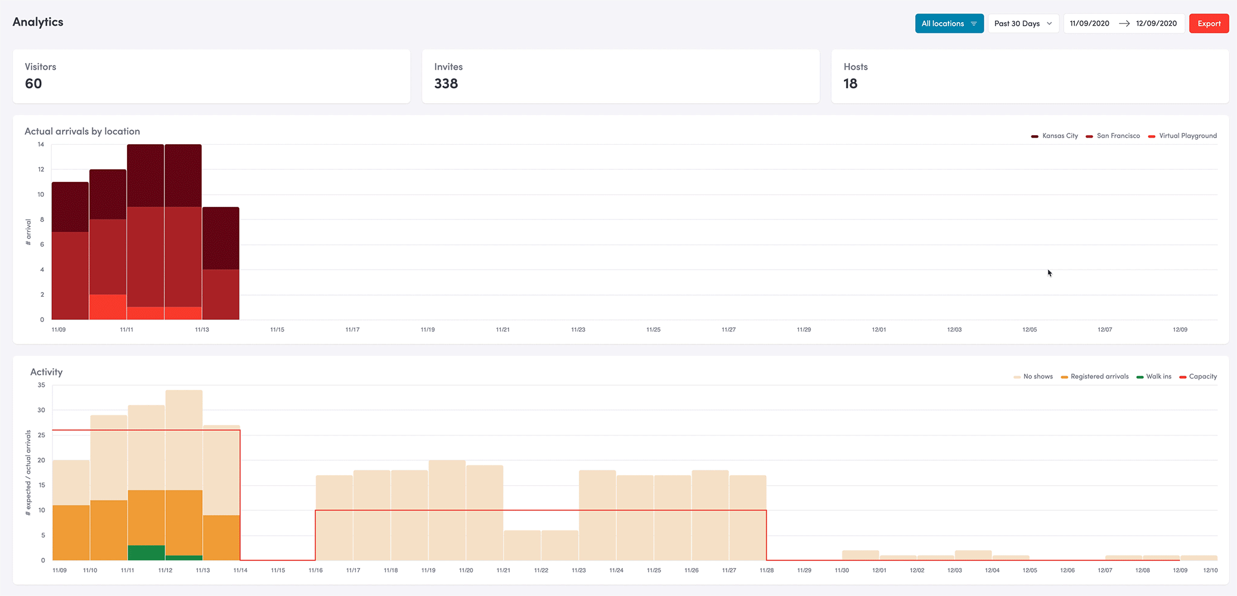Click the red Export button
The width and height of the screenshot is (1237, 596).
coord(1208,24)
